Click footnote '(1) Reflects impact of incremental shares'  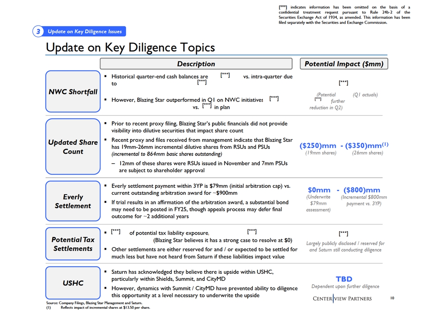coord(98,308)
